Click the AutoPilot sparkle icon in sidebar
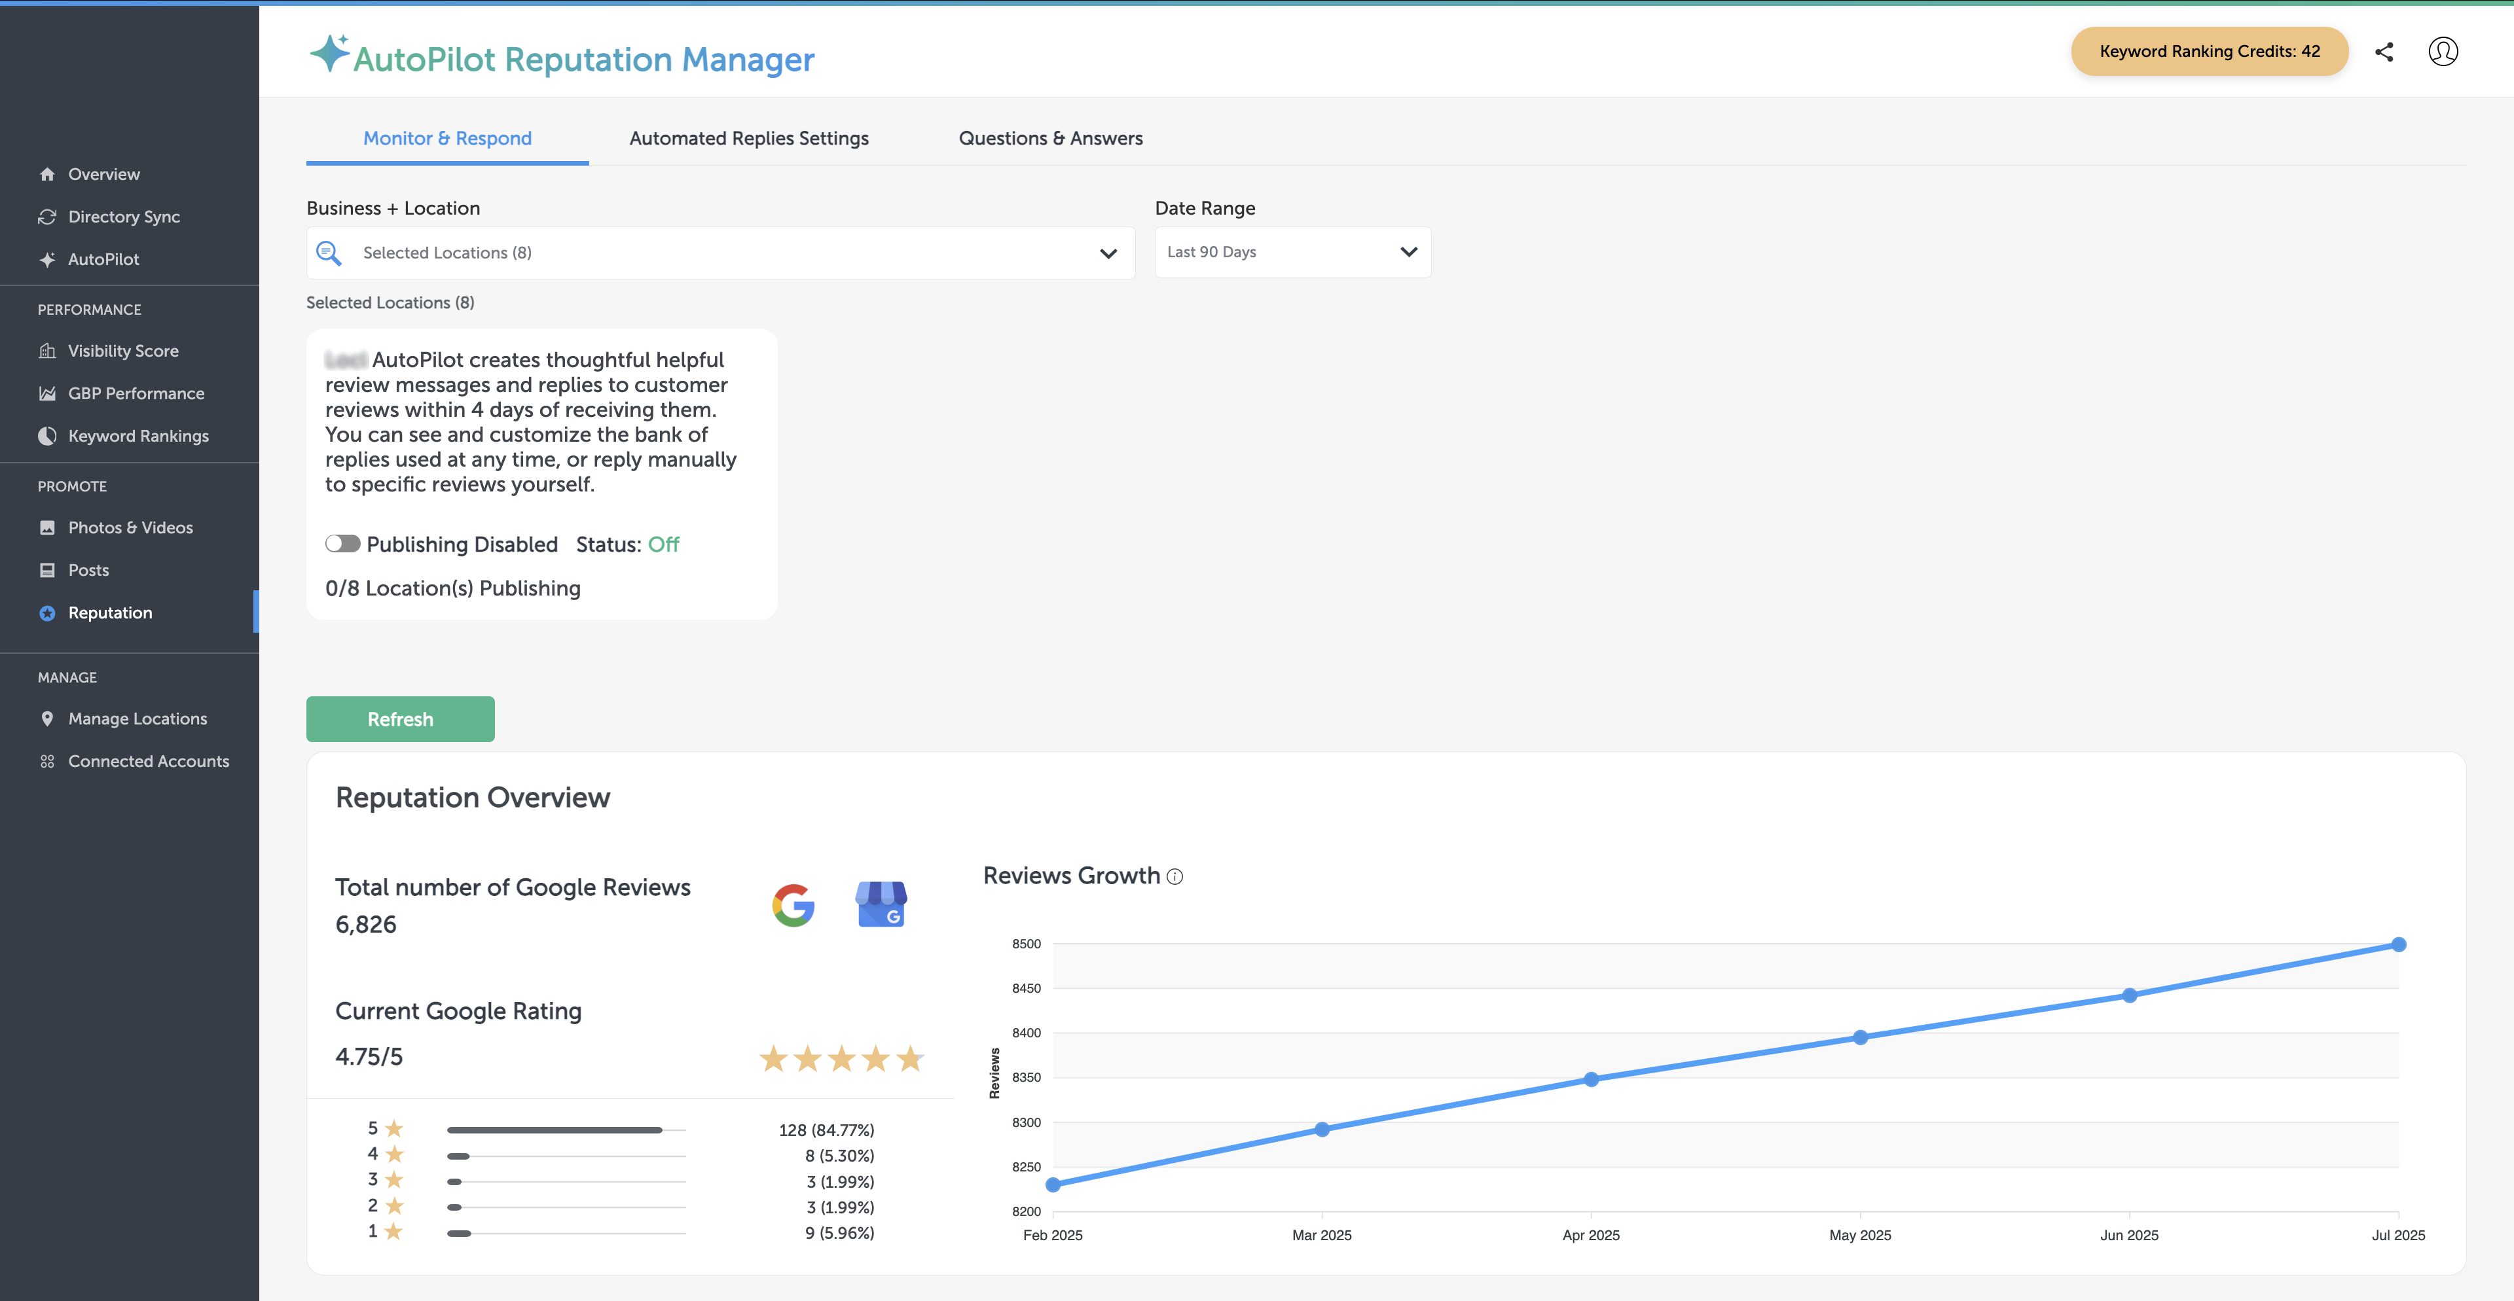 [47, 259]
